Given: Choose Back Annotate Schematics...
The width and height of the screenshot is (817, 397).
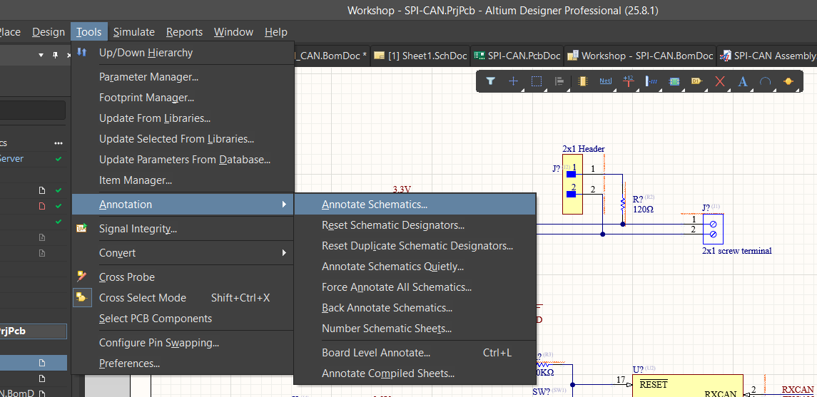Looking at the screenshot, I should point(415,308).
